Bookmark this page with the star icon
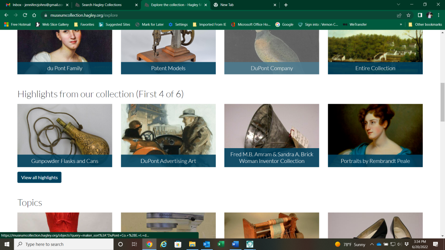The height and width of the screenshot is (250, 445). point(409,15)
